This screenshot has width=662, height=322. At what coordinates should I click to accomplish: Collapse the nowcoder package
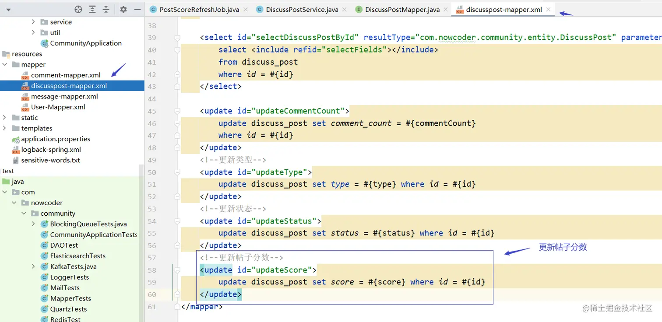(14, 203)
